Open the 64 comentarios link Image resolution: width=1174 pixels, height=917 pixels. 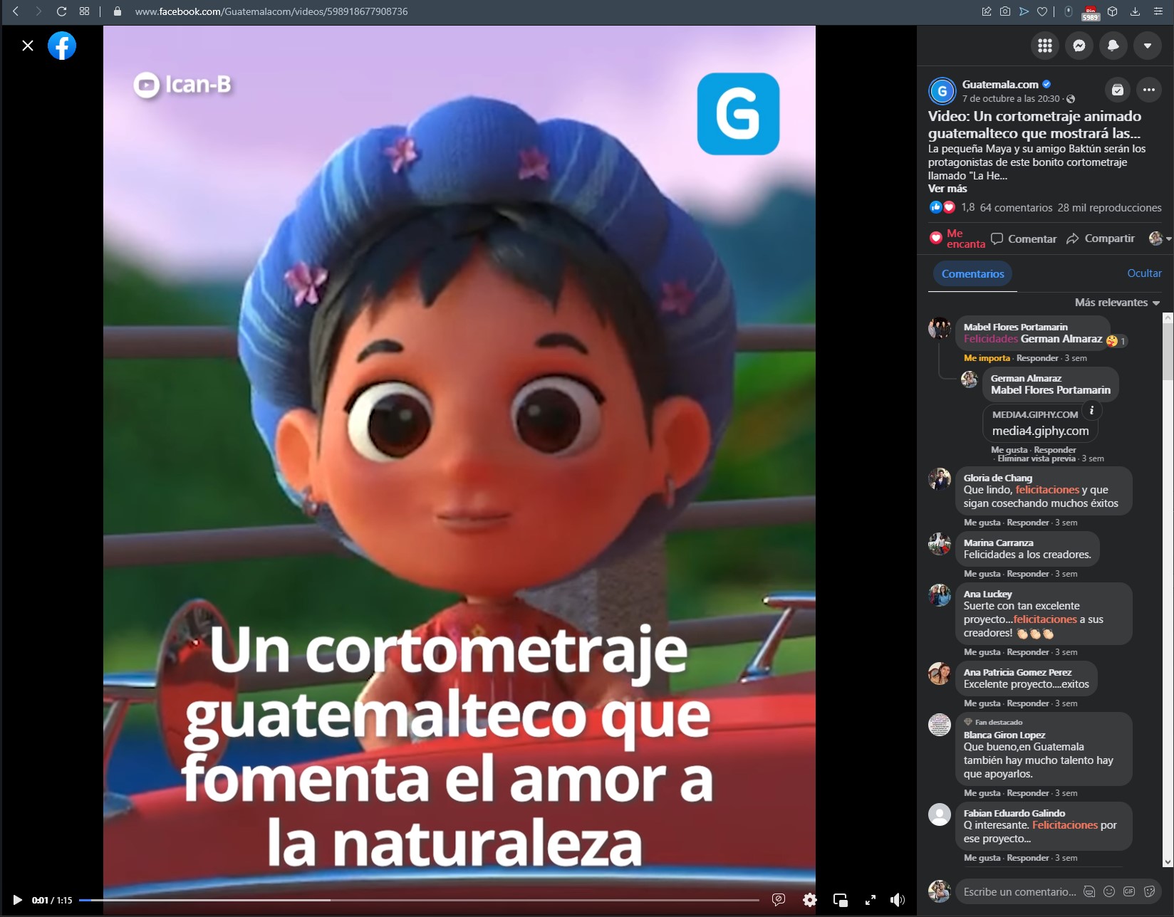pyautogui.click(x=1016, y=208)
